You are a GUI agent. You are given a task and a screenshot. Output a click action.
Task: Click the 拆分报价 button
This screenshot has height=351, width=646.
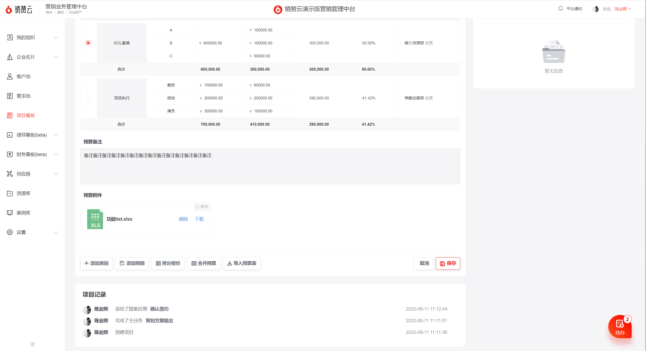tap(168, 263)
